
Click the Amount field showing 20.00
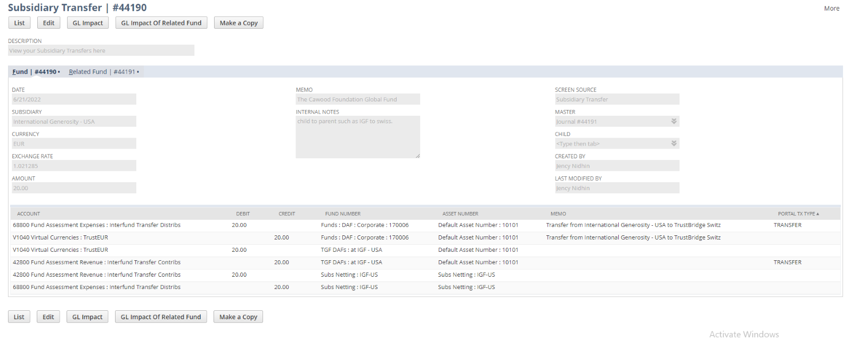(x=74, y=188)
